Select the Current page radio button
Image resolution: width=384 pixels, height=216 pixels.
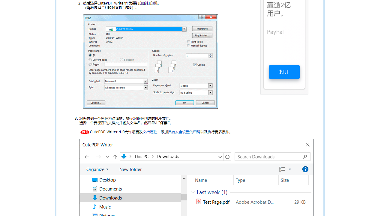90,60
